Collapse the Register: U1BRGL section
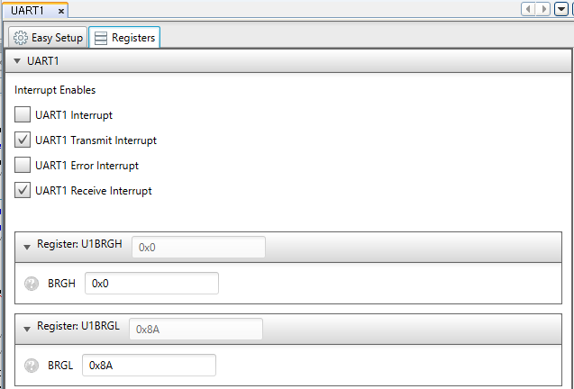Image resolution: width=574 pixels, height=389 pixels. pos(27,329)
